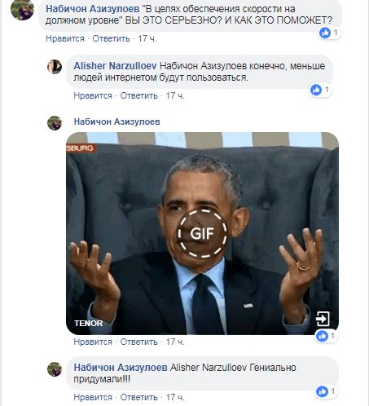Play the GIF with the circular GIF button

(202, 233)
